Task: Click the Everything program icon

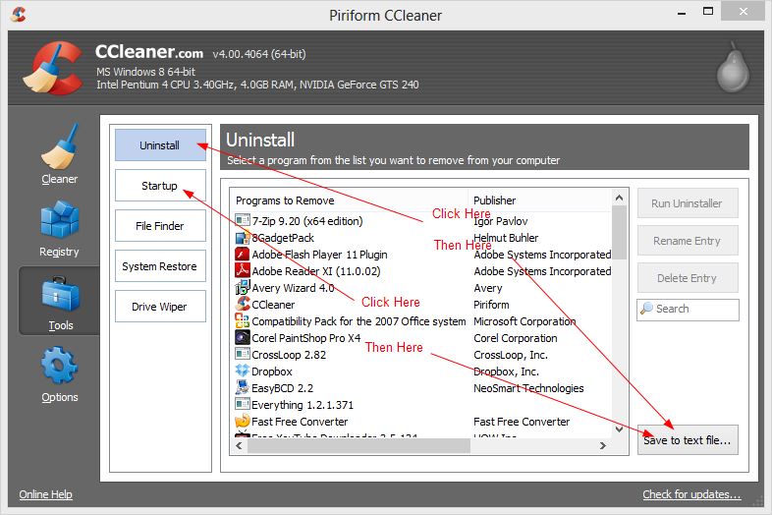Action: pos(243,404)
